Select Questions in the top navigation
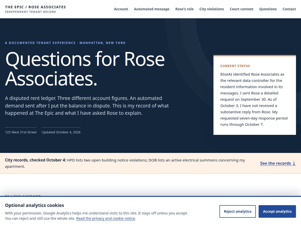The width and height of the screenshot is (301, 226). 268,9
